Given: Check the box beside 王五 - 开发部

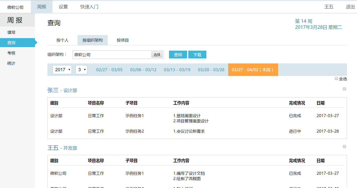Looking at the screenshot, I should tap(344, 146).
